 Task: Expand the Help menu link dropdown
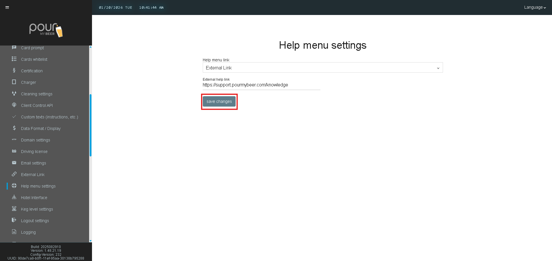[x=322, y=68]
